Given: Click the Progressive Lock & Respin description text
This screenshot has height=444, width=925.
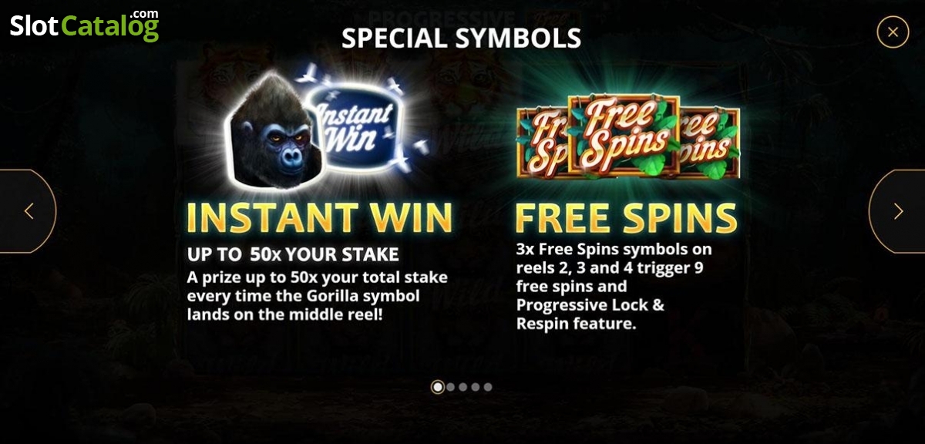Looking at the screenshot, I should [614, 287].
